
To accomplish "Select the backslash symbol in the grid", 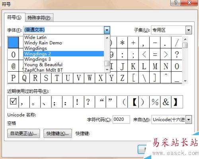I will tap(144, 78).
